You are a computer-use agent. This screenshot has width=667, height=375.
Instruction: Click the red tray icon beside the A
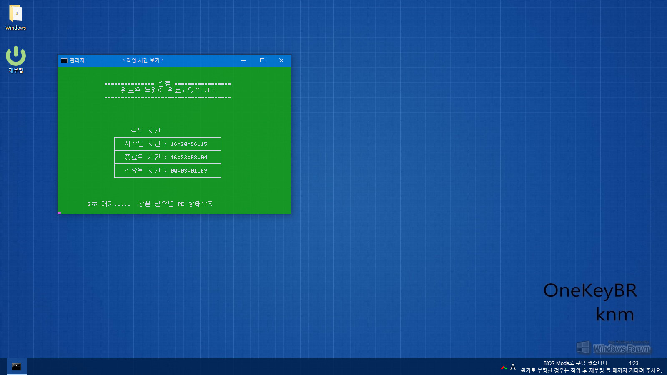[x=504, y=367]
